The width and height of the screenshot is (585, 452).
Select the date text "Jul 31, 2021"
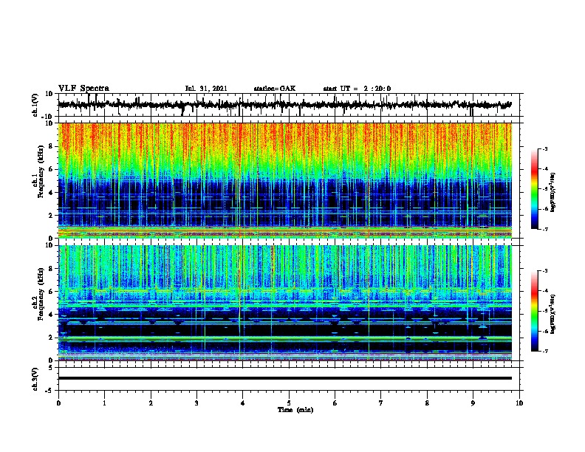tap(206, 89)
